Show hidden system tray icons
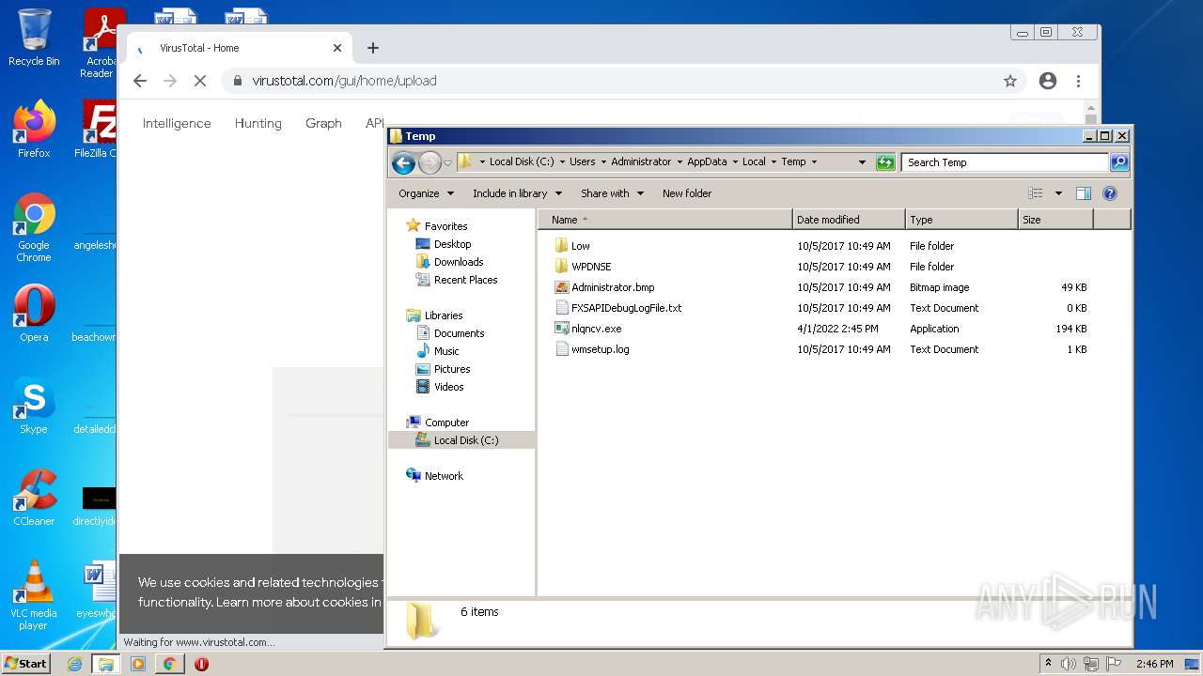The width and height of the screenshot is (1203, 676). pos(1048,664)
